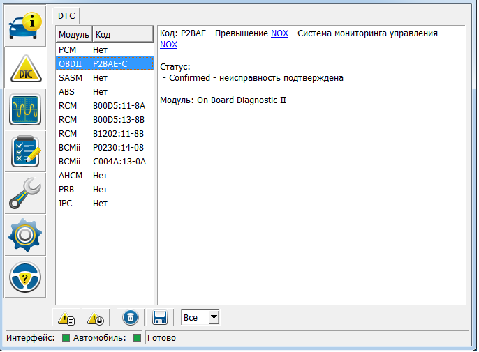Select the PRB row
This screenshot has height=352, width=479.
tap(105, 190)
